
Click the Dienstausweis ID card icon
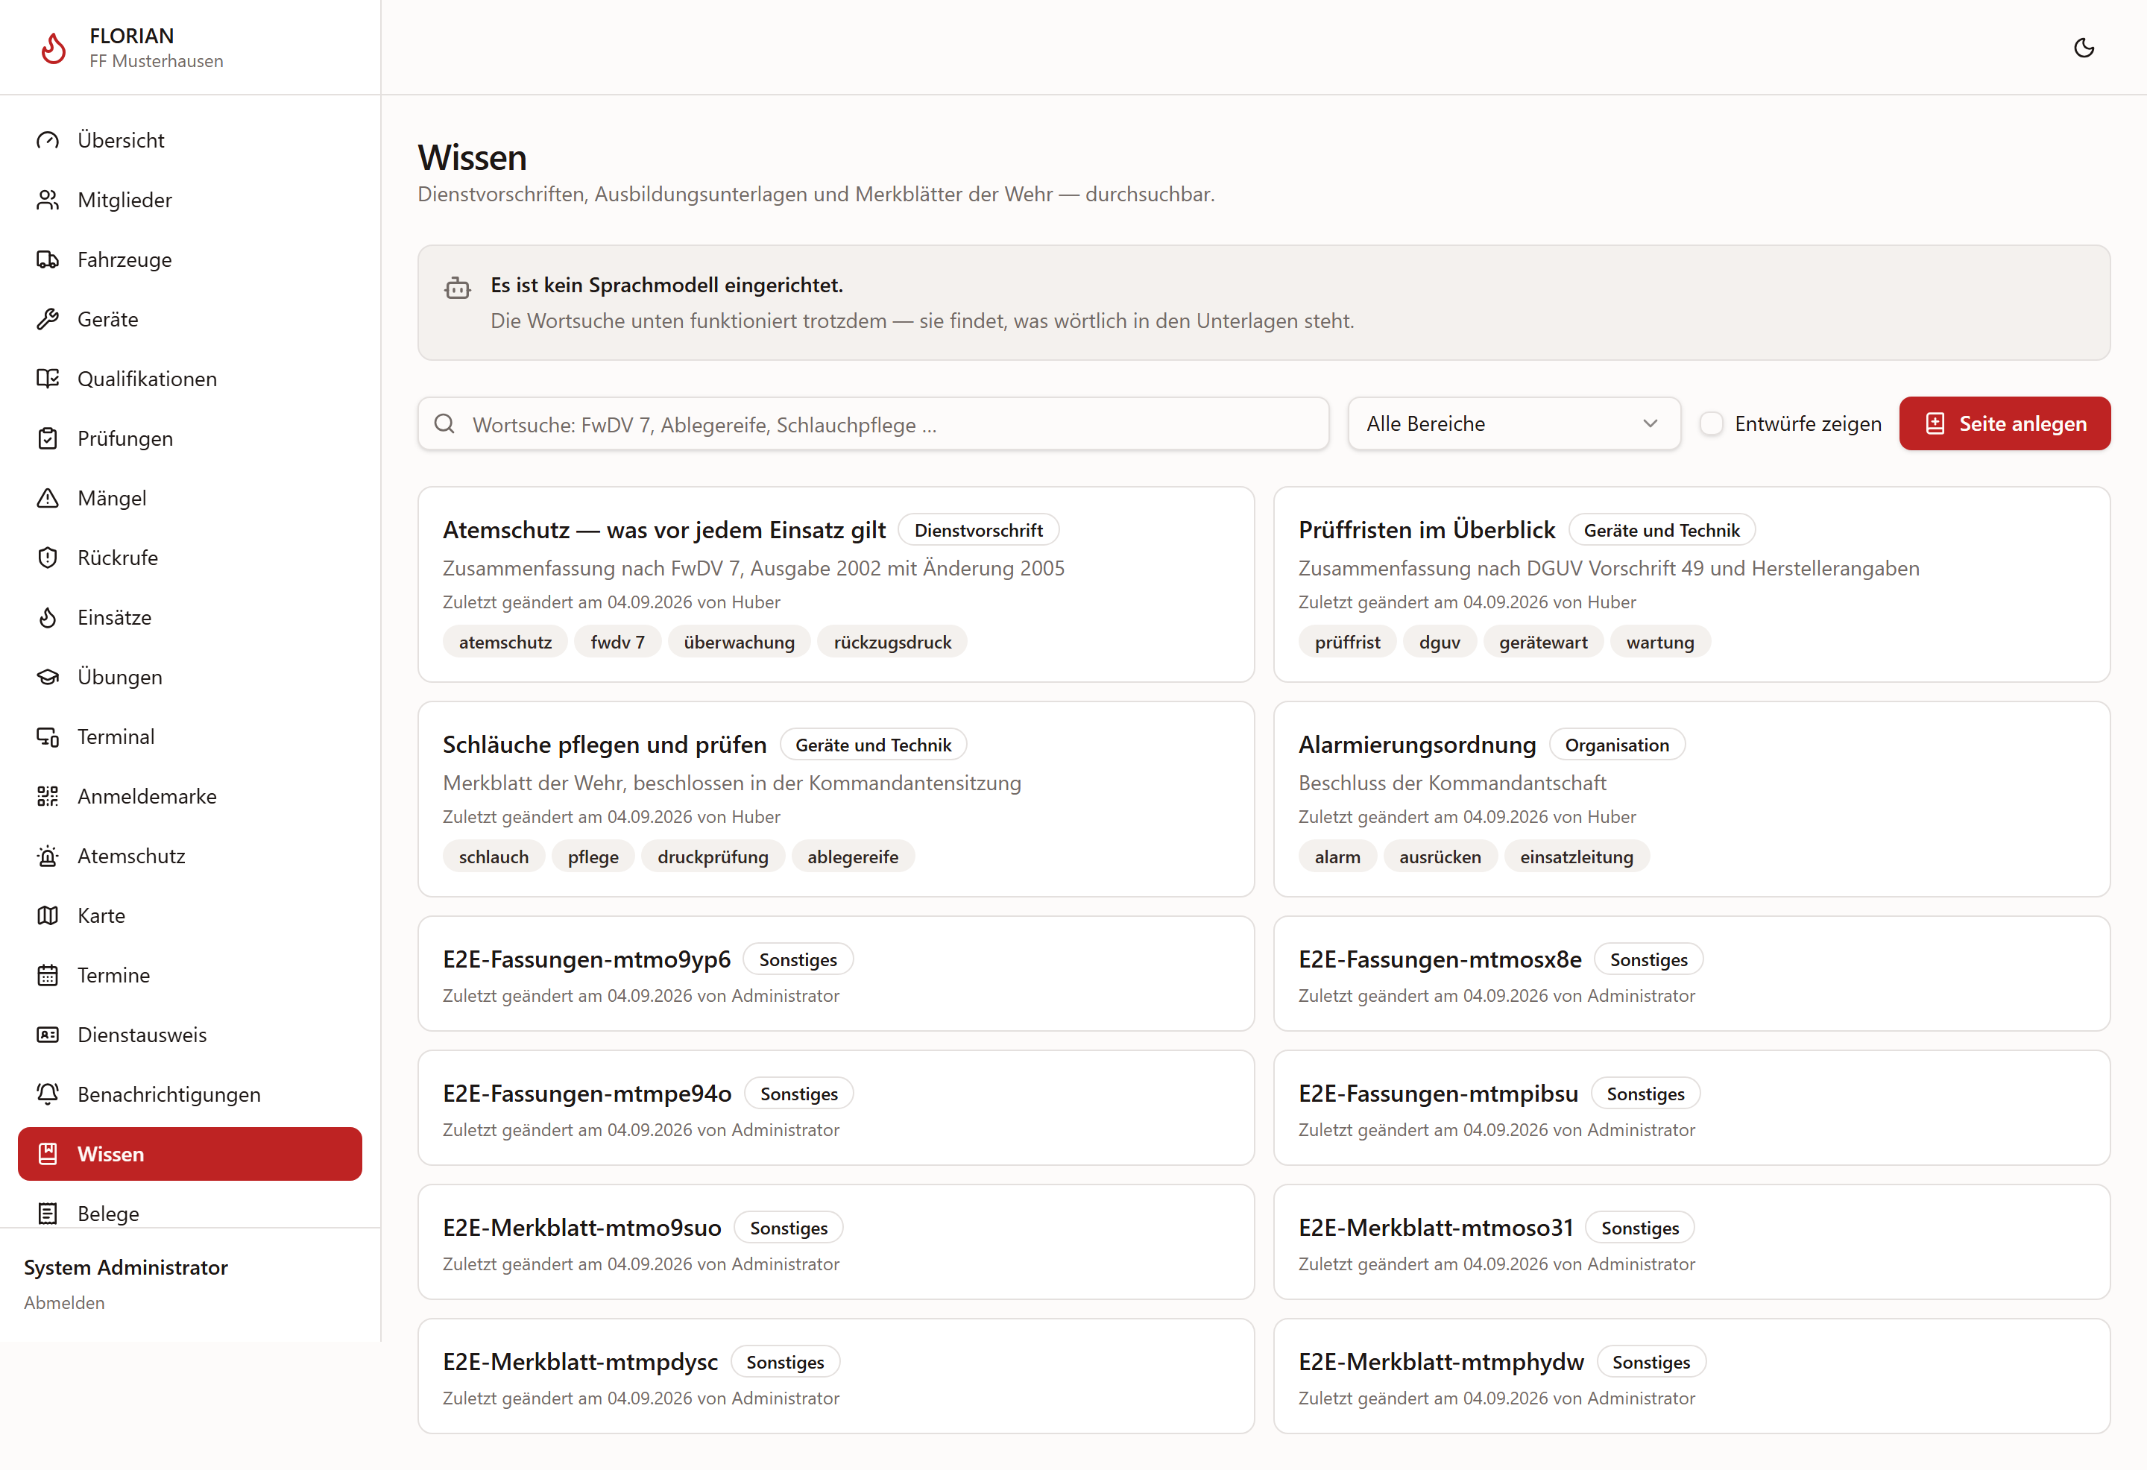48,1034
